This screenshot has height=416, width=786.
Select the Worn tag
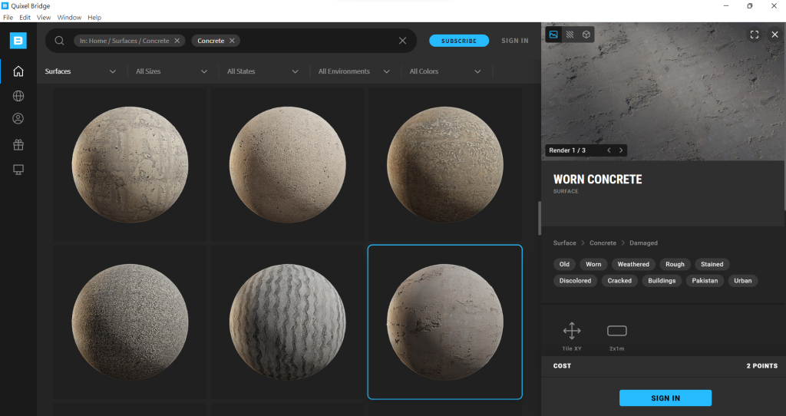click(593, 264)
